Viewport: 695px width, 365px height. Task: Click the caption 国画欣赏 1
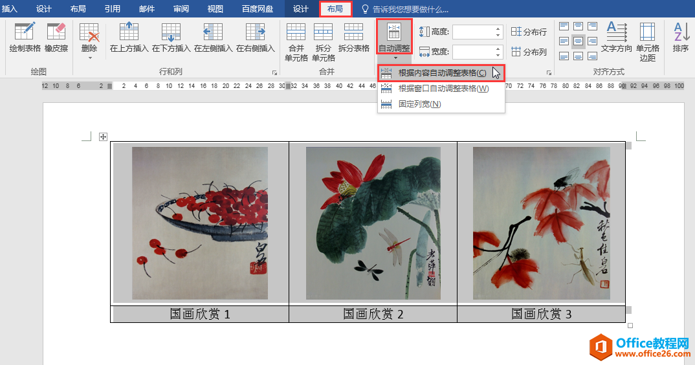tap(200, 314)
